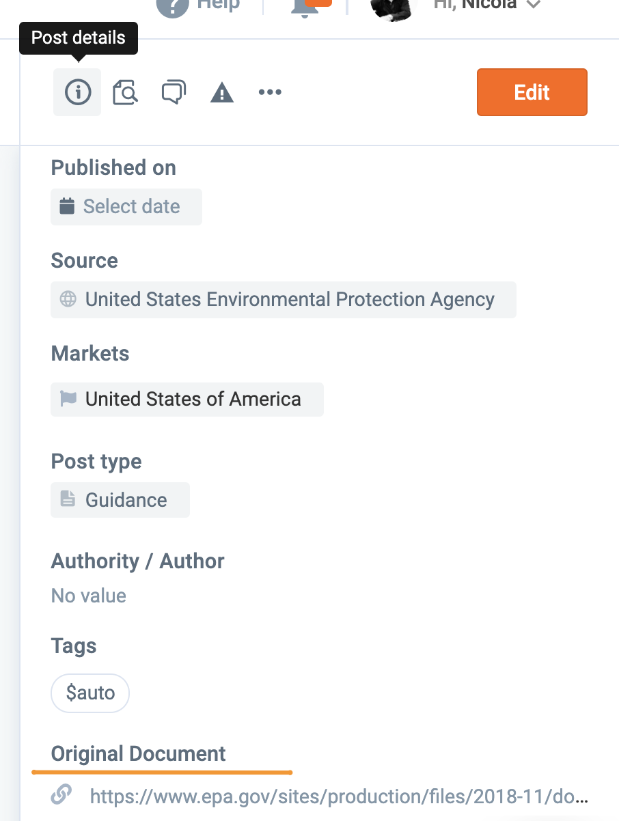Click the Help question mark icon

pos(173,5)
